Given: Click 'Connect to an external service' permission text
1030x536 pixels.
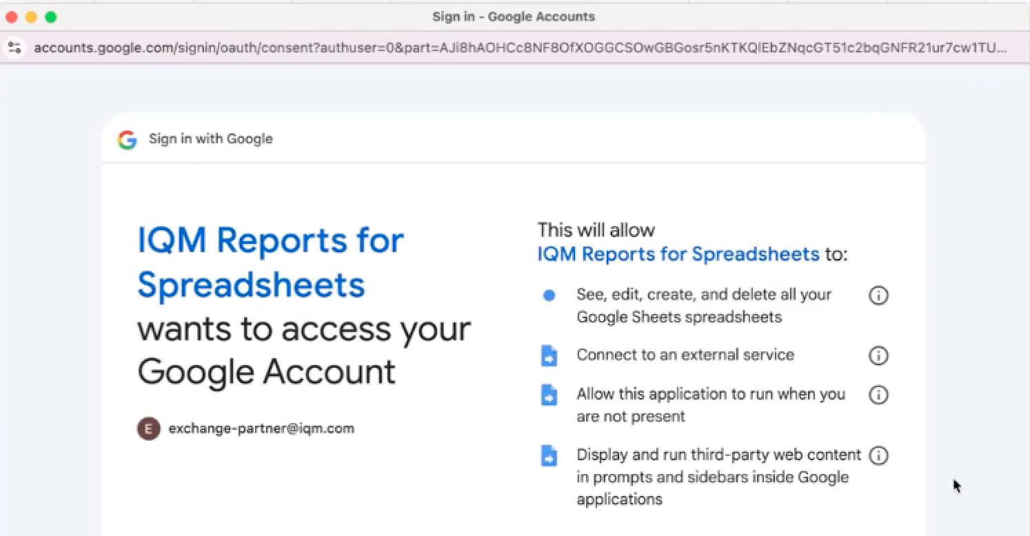Looking at the screenshot, I should click(x=685, y=355).
